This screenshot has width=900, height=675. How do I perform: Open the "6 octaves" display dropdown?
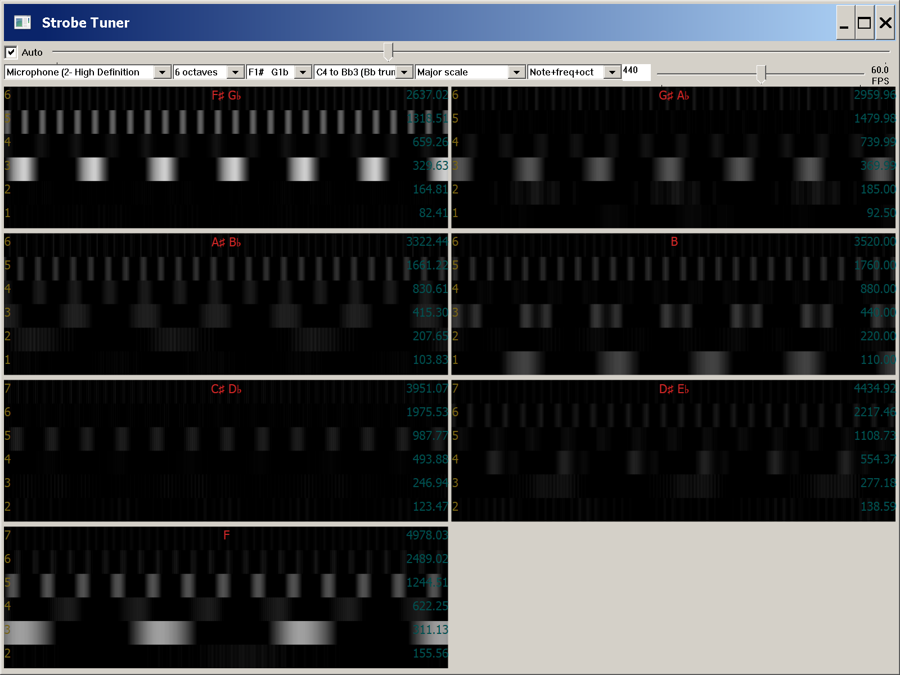click(236, 72)
